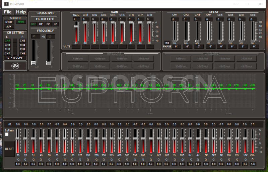Click the L -> R COPY button
The width and height of the screenshot is (268, 172).
click(15, 58)
